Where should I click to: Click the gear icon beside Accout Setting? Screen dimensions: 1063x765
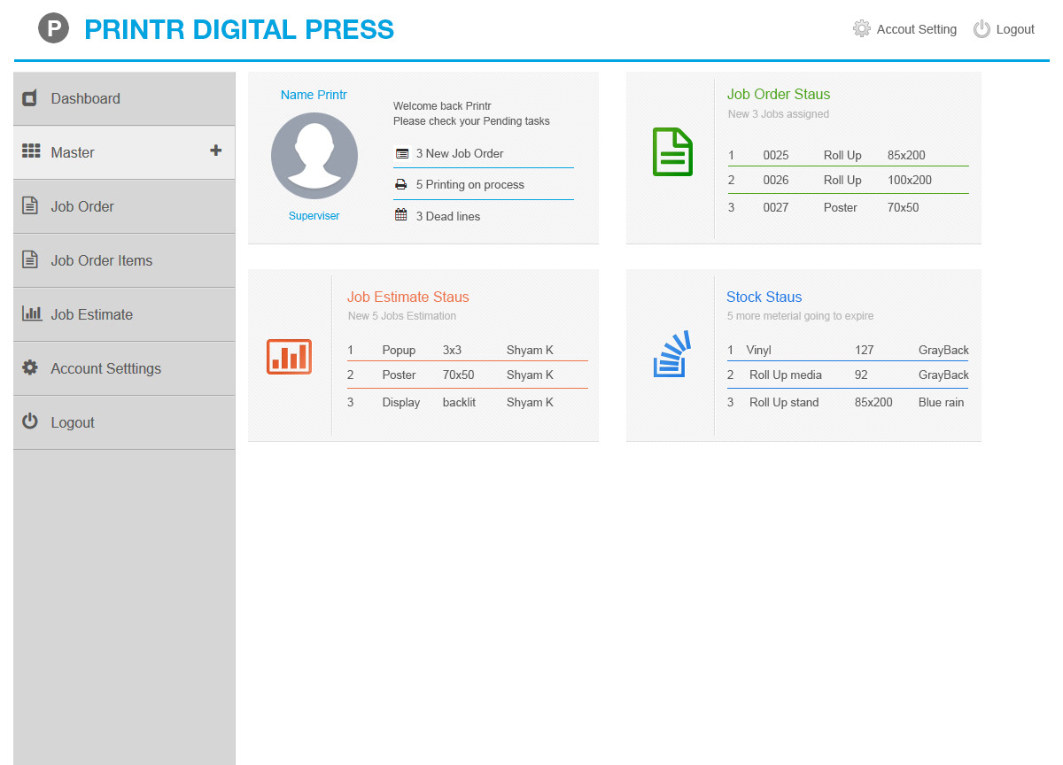861,29
